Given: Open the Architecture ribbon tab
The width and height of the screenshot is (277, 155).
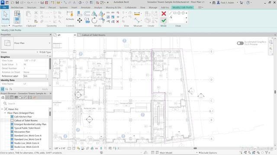Looking at the screenshot, I should pos(17,8).
